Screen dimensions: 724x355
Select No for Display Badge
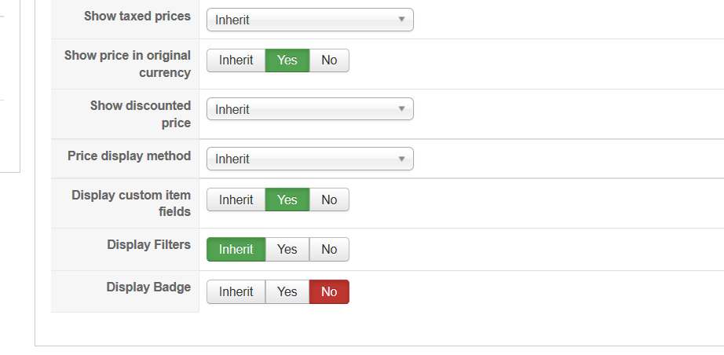[329, 291]
